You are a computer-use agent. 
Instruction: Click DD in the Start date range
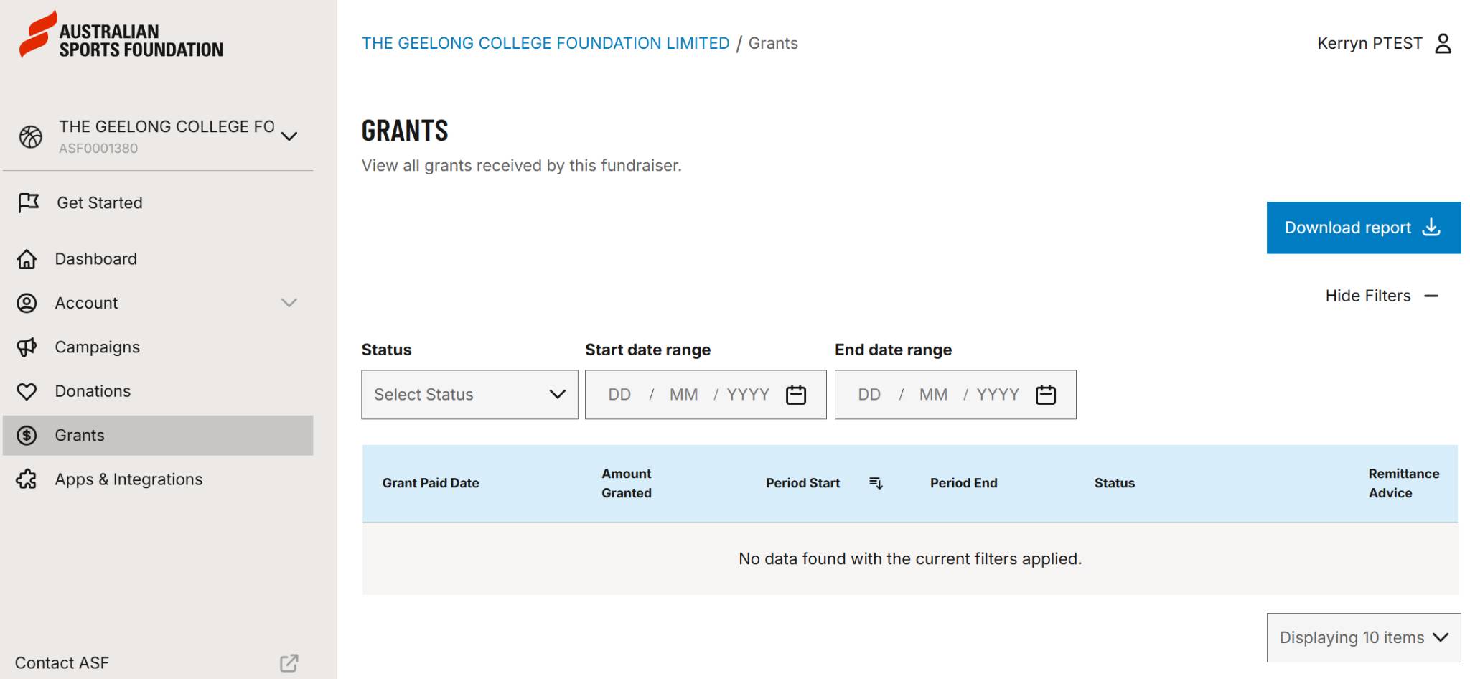click(619, 395)
